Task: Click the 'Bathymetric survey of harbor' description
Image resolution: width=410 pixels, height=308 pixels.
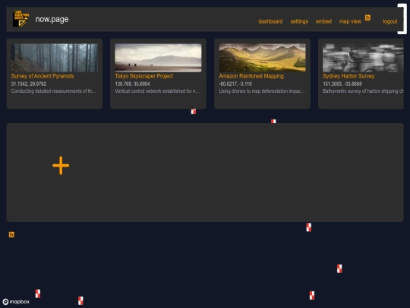Action: click(x=363, y=91)
